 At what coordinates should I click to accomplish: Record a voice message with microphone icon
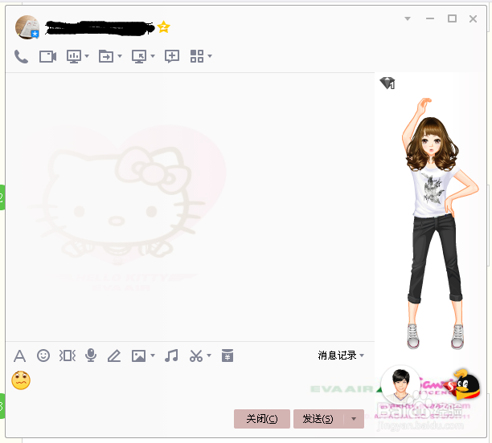[91, 356]
